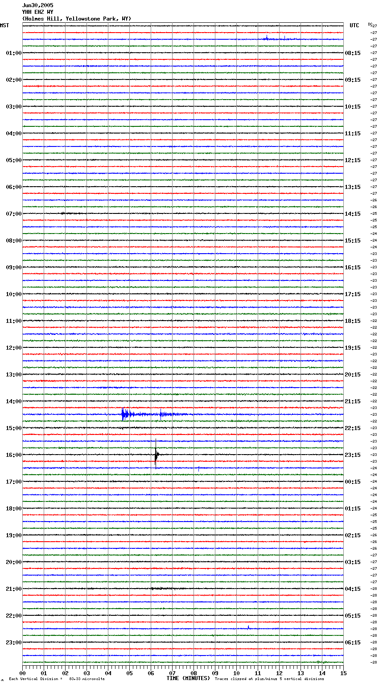Select the 09:00 MST row label
Screen dimensions: 379x685
tap(13, 267)
